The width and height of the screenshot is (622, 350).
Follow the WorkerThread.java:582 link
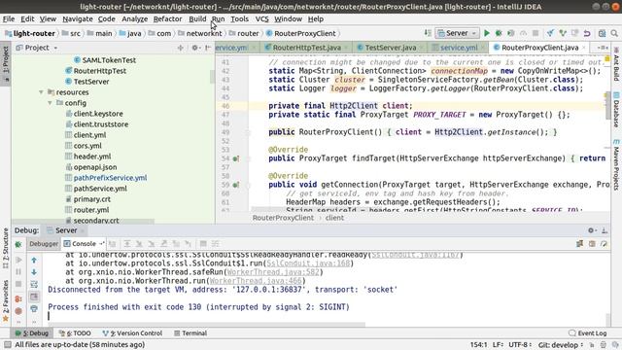pos(273,272)
